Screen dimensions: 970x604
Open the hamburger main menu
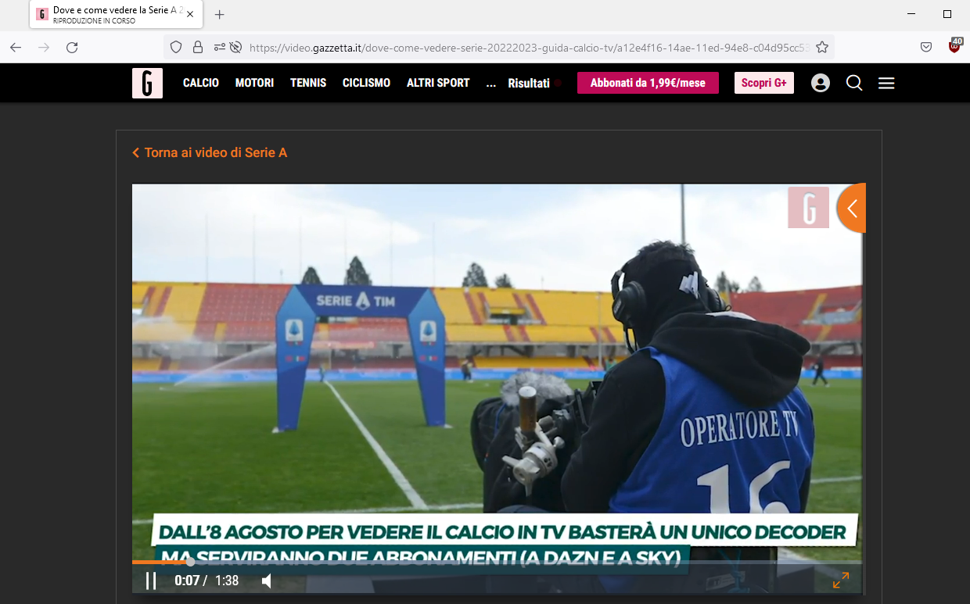pos(886,83)
